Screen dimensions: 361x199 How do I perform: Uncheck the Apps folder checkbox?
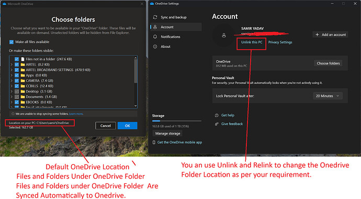tap(17, 75)
